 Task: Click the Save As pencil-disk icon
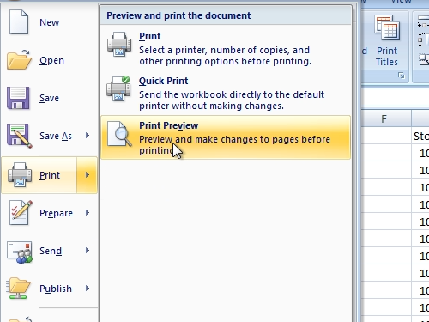[x=19, y=136]
